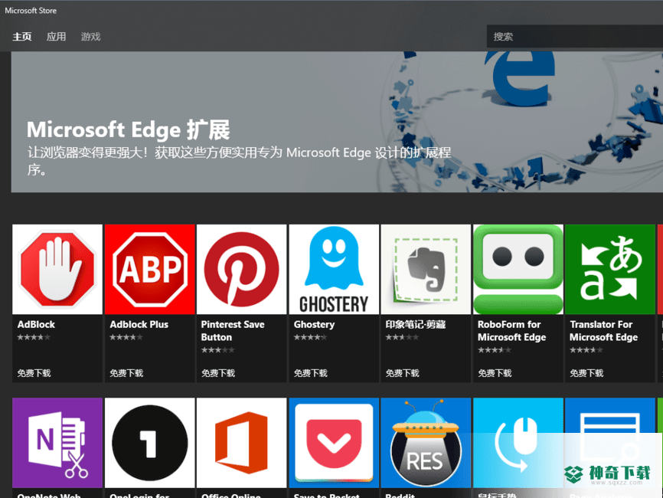This screenshot has width=663, height=498.
Task: Click the 'Translator For Microsoft Edge' title
Action: [604, 331]
